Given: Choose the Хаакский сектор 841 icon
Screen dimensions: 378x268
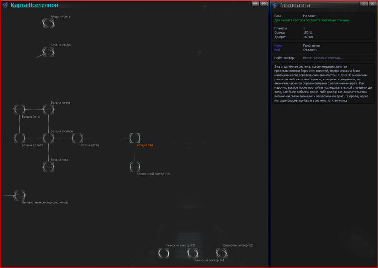Looking at the screenshot, I should click(x=192, y=253).
